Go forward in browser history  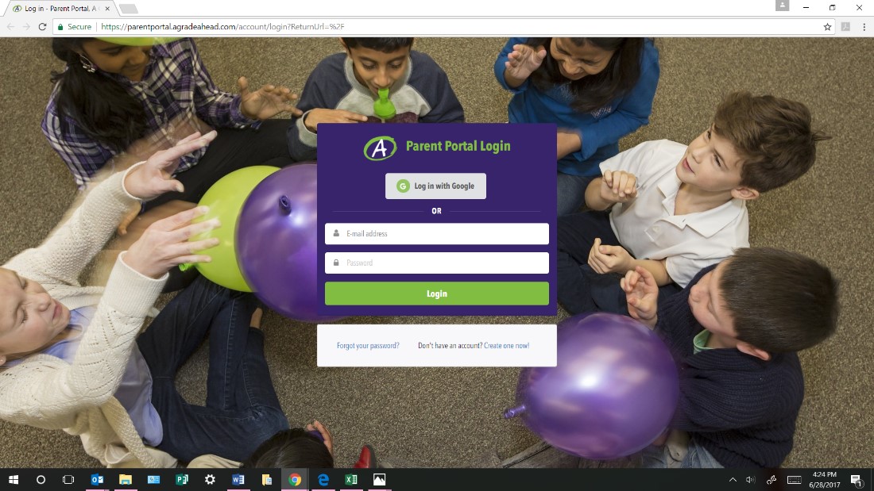(x=26, y=26)
